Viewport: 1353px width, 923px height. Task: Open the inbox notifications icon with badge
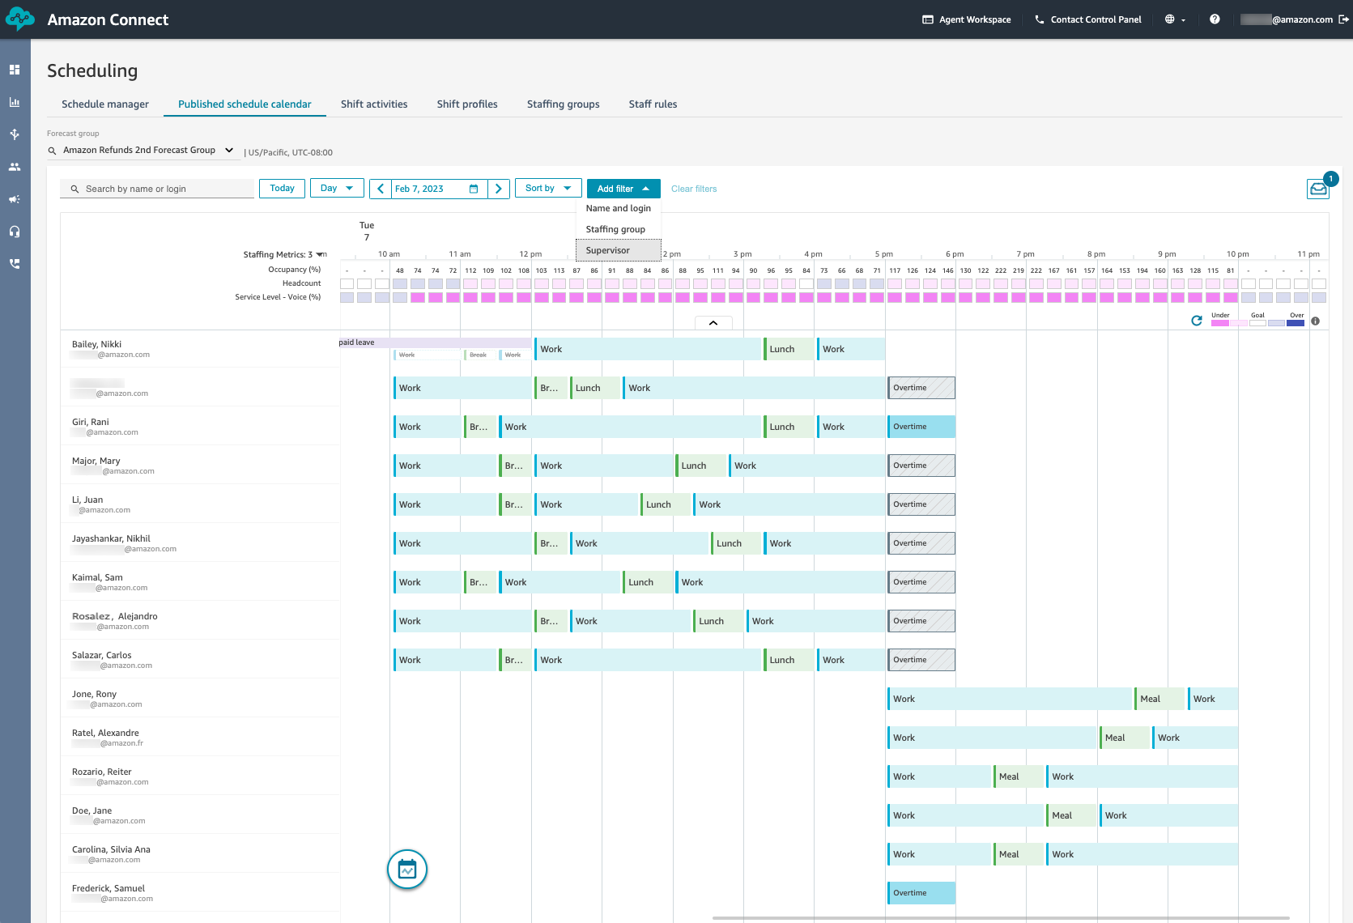tap(1318, 189)
